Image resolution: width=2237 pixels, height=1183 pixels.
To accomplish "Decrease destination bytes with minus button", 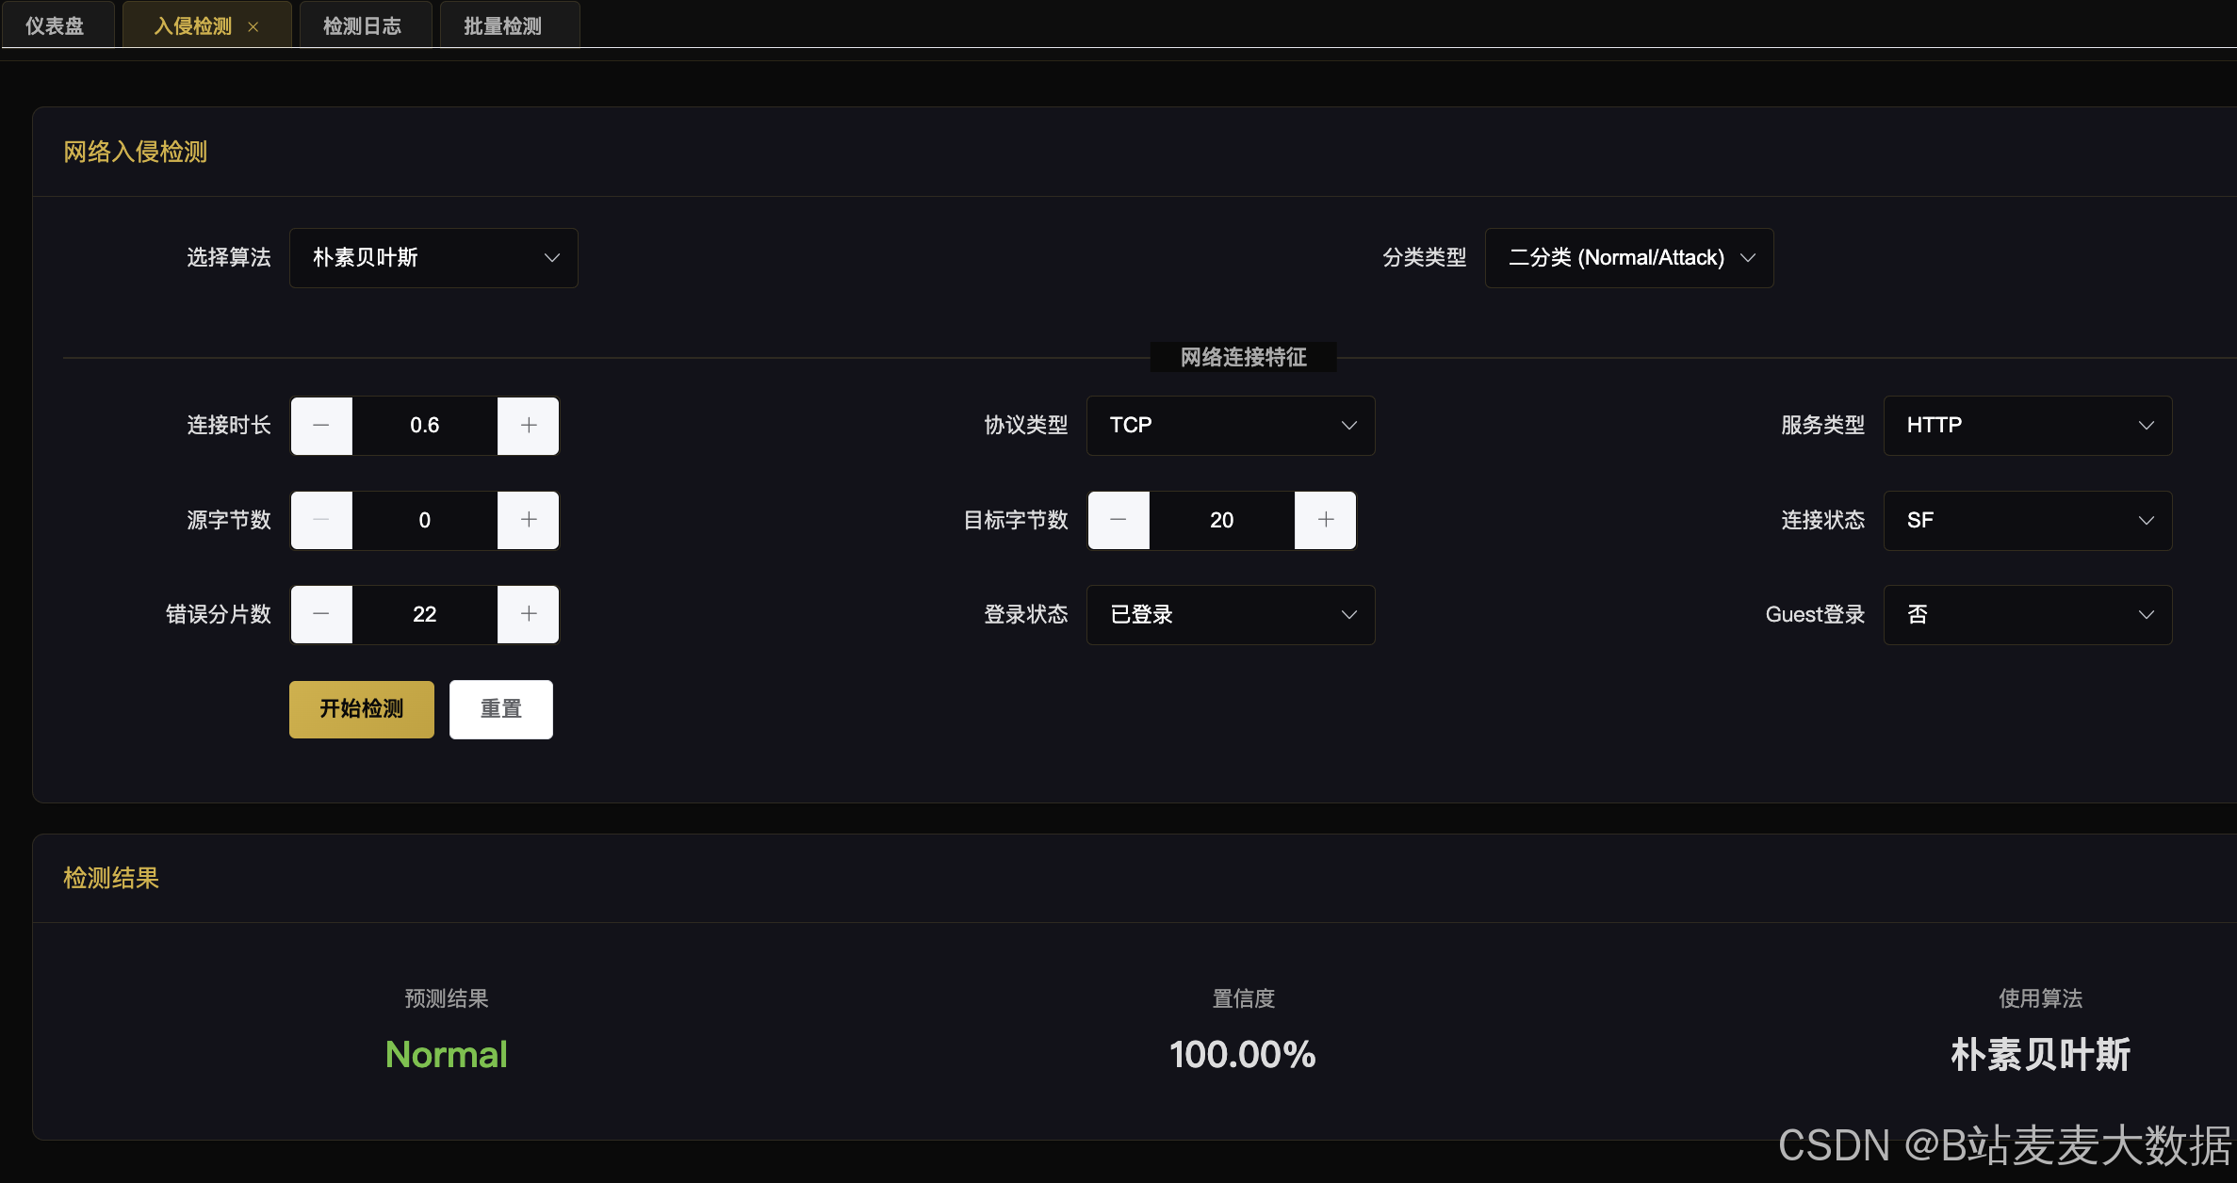I will (x=1118, y=520).
